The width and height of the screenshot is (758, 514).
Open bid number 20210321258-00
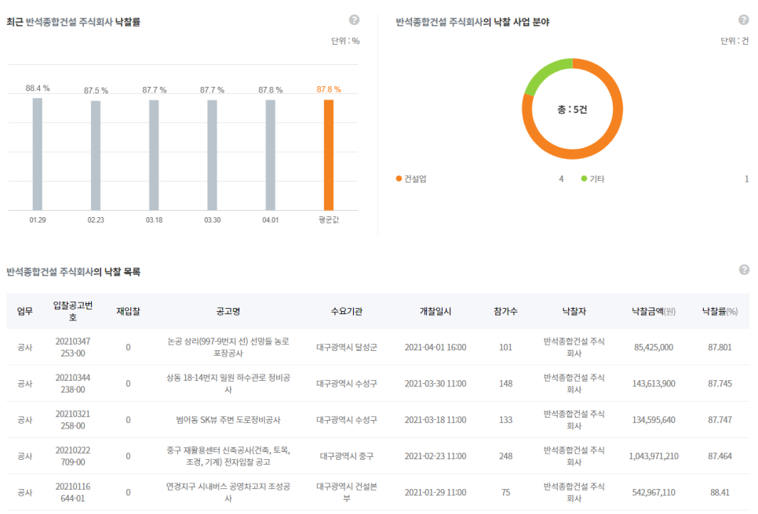coord(72,419)
